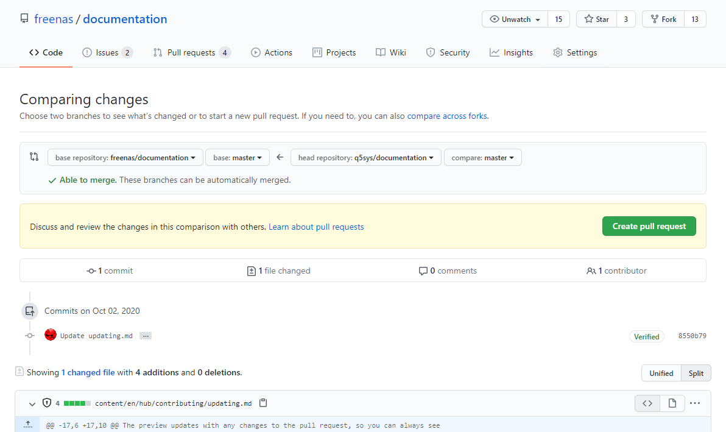Follow the compare across forks link
The width and height of the screenshot is (726, 432).
447,116
